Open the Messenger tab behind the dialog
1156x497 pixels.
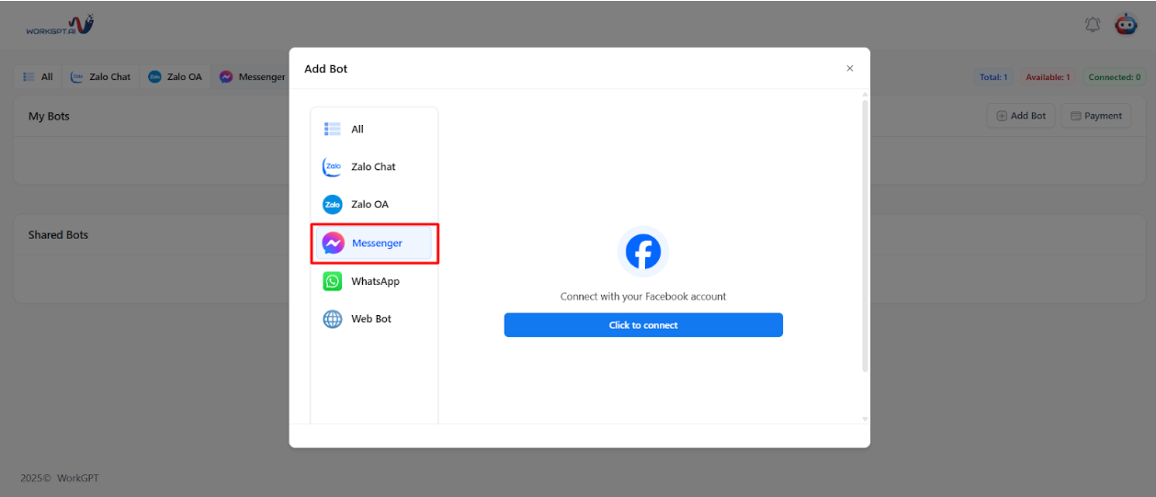(x=253, y=77)
